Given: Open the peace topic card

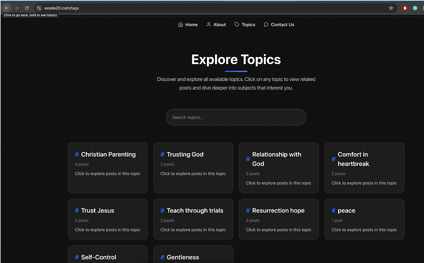Looking at the screenshot, I should [x=364, y=219].
